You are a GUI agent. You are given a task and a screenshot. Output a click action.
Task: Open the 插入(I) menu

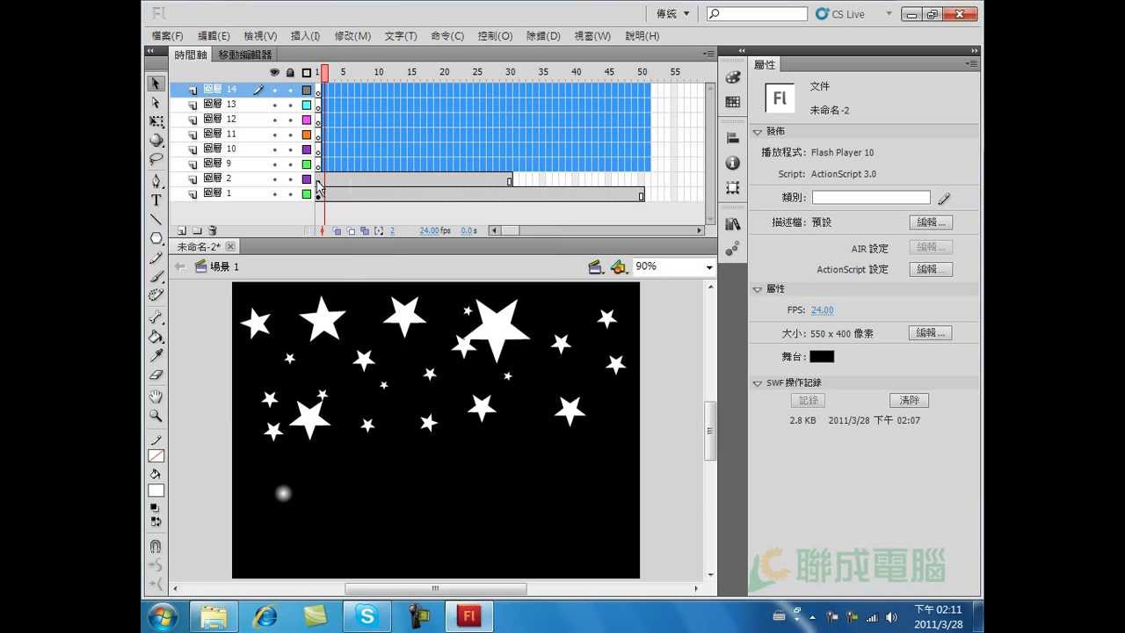point(305,36)
